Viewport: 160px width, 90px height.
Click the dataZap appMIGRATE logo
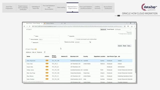[149, 7]
